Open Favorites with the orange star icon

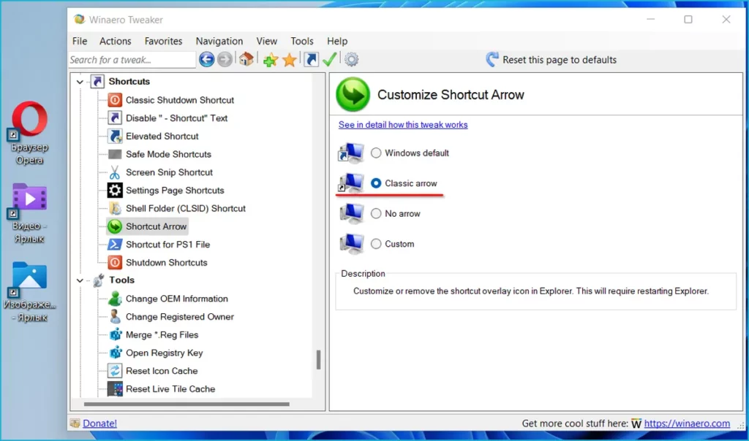290,60
